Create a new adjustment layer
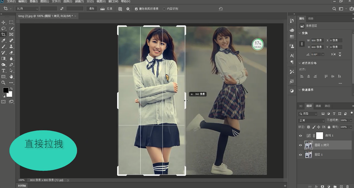 coord(329,187)
